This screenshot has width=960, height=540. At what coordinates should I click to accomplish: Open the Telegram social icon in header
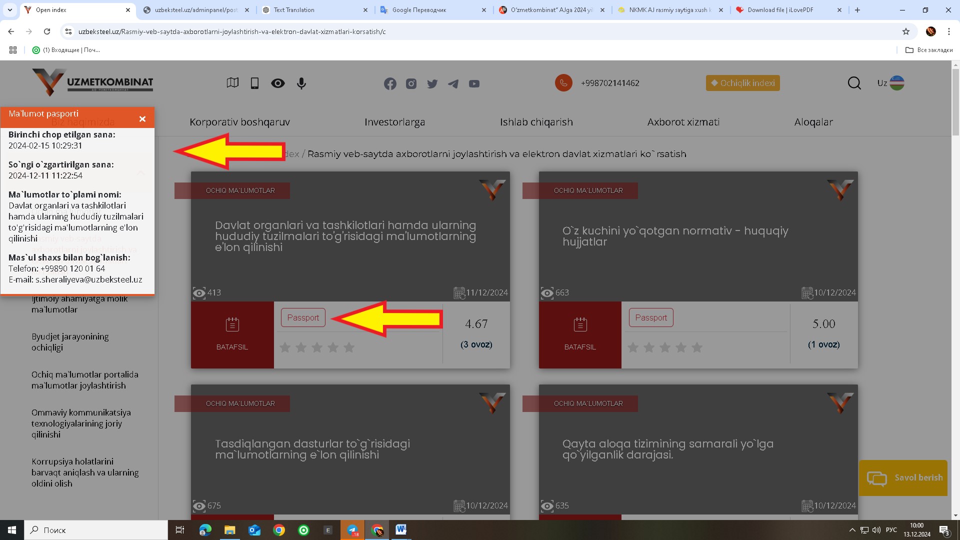(x=453, y=83)
